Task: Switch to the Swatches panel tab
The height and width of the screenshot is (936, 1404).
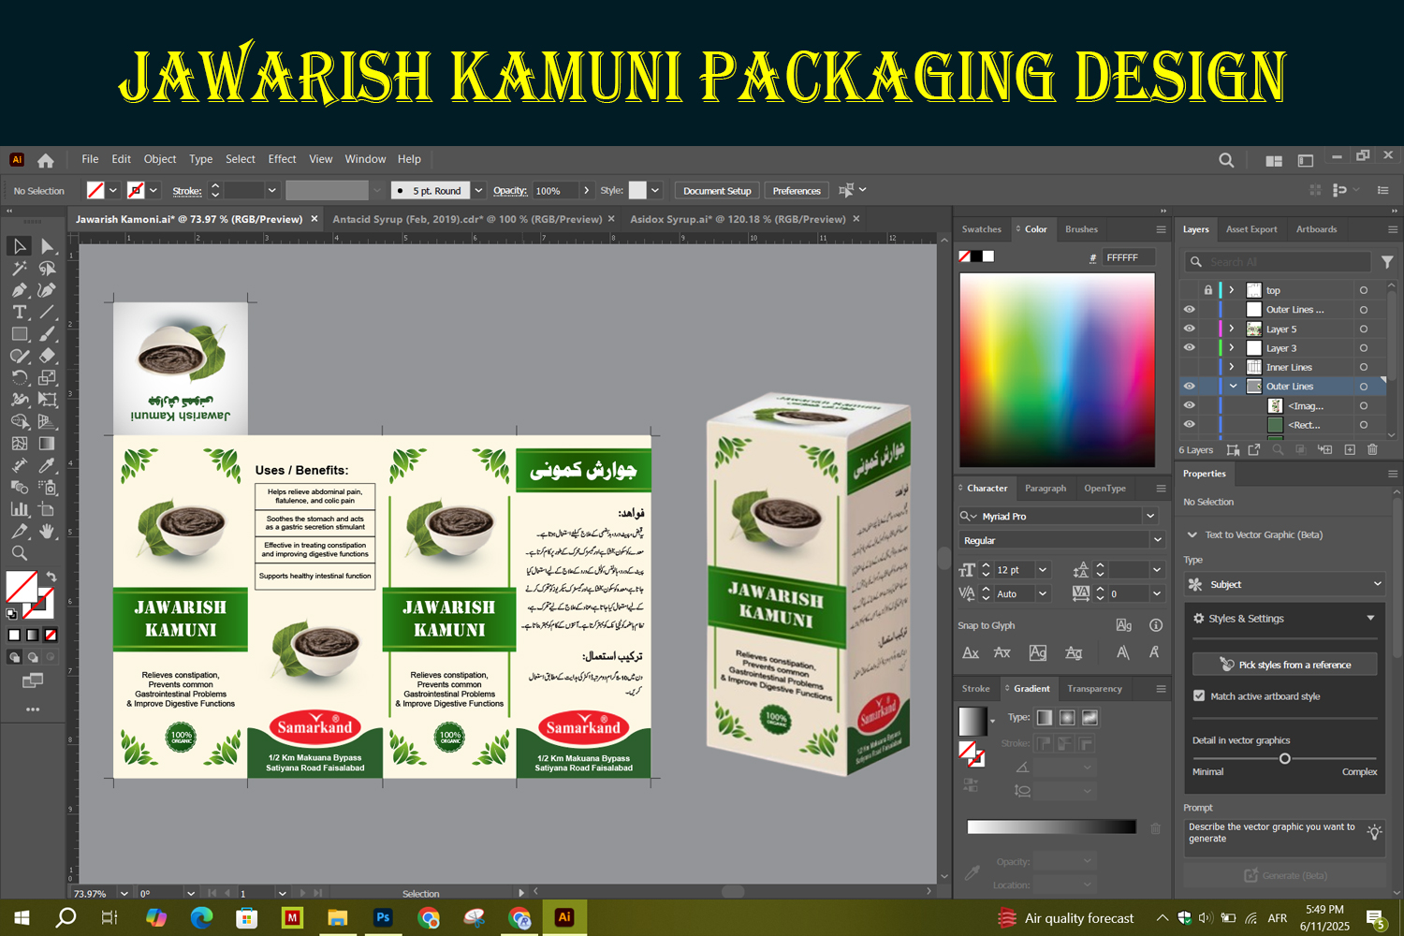Action: (981, 229)
